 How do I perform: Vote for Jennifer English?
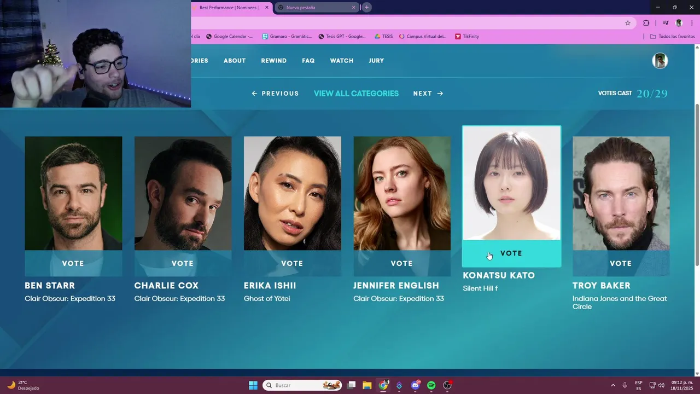(402, 263)
